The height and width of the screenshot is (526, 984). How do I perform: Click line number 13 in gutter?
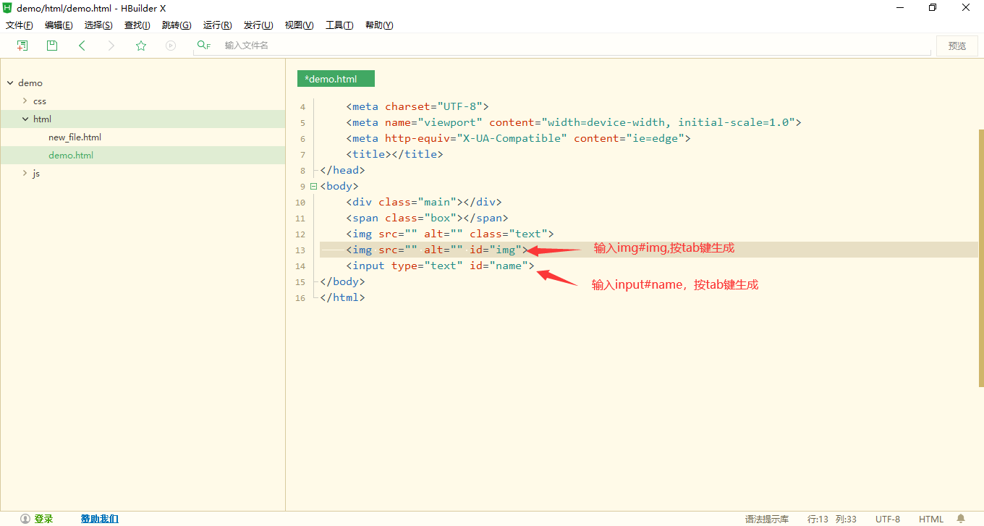300,250
